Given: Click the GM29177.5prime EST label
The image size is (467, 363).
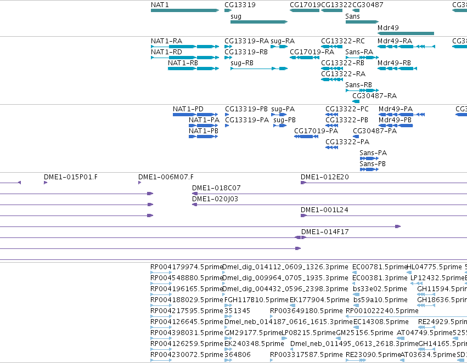Looking at the screenshot, I should (253, 333).
